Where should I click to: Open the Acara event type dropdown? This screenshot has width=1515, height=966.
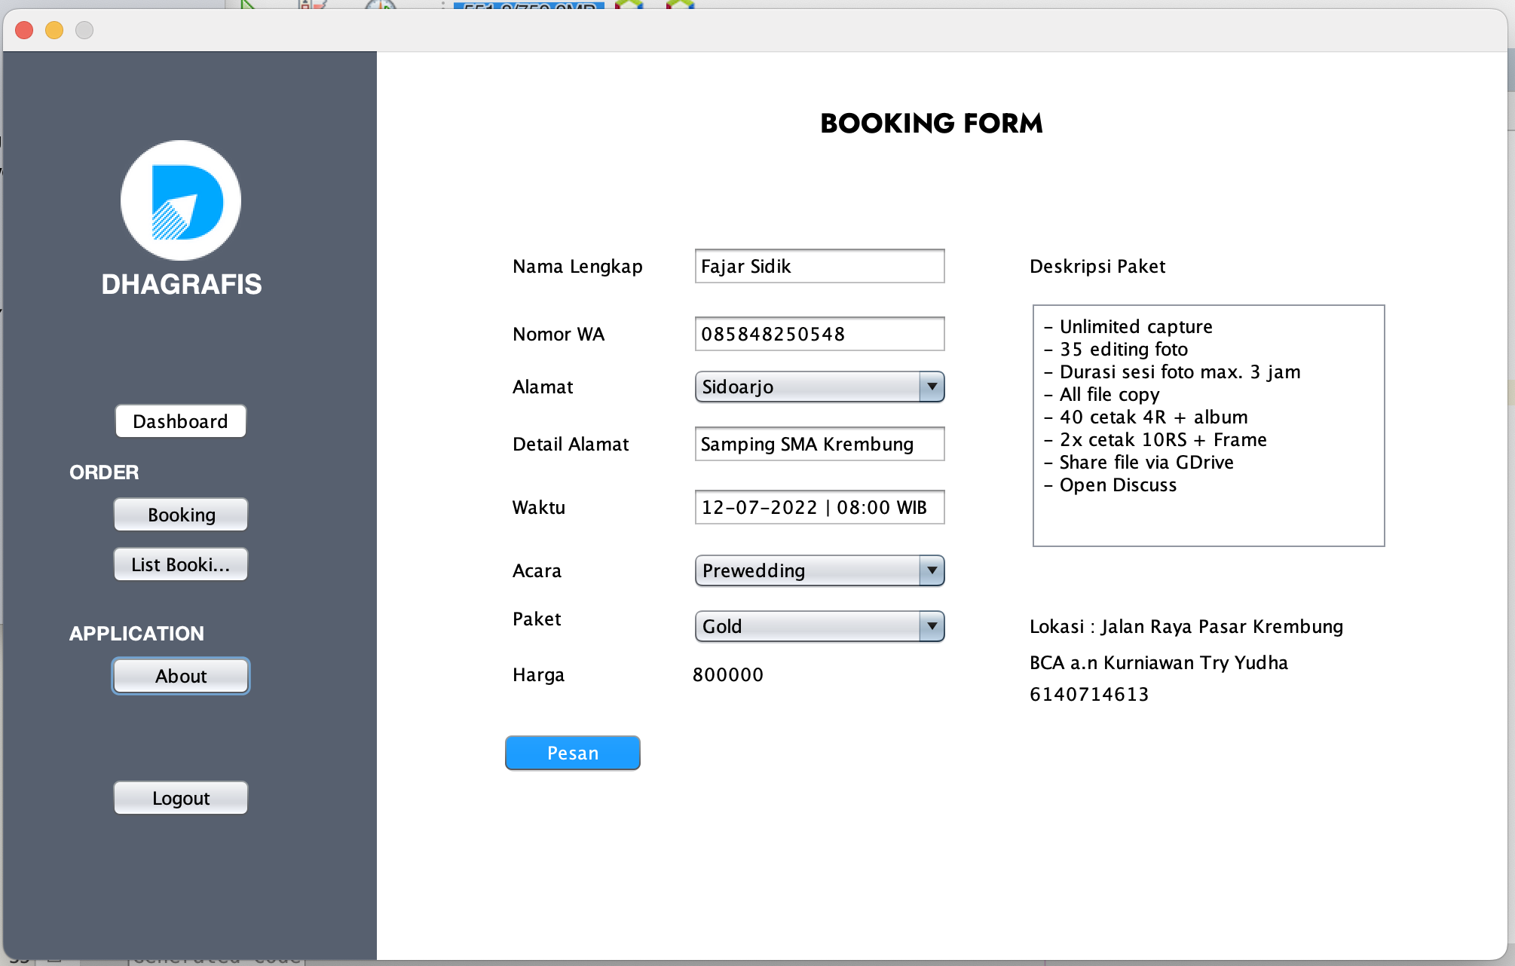pos(819,570)
